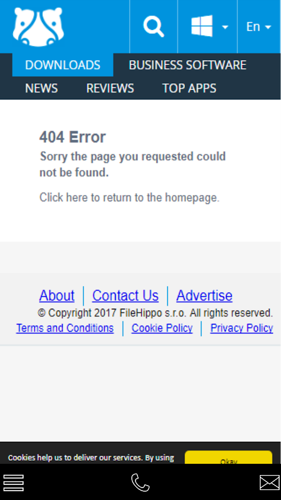Open the About footer link

[x=57, y=296]
